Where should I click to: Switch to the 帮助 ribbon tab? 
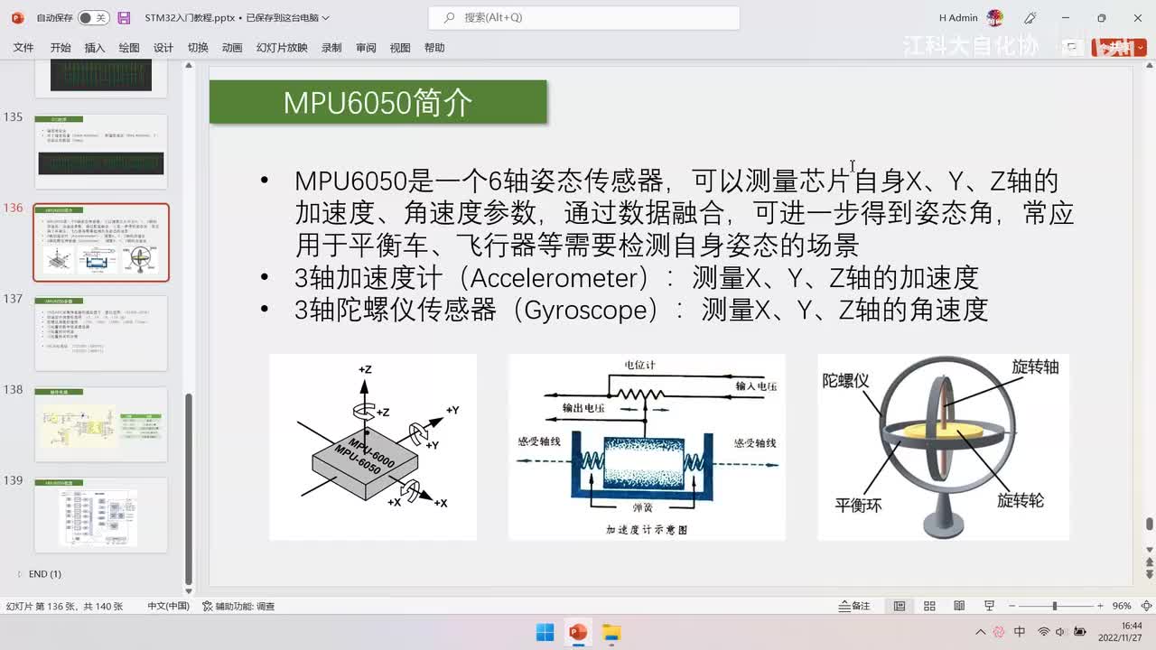(434, 48)
